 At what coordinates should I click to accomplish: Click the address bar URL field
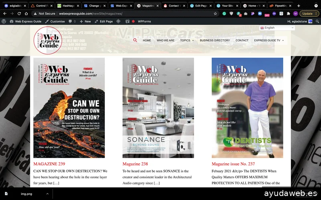pyautogui.click(x=120, y=14)
